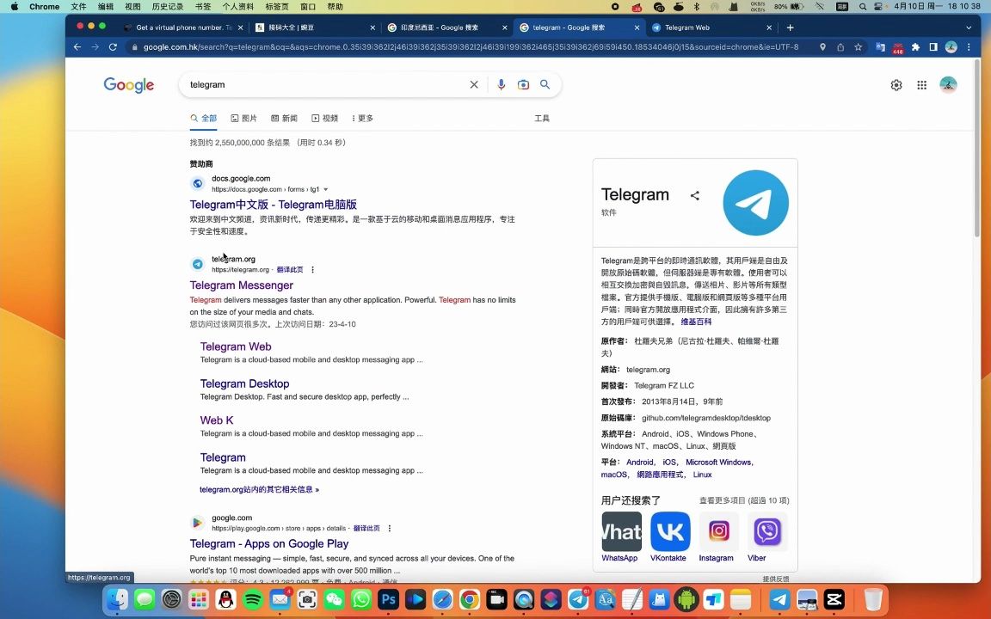Switch to the 新闻 results tab
Viewport: 991px width, 619px height.
click(284, 118)
